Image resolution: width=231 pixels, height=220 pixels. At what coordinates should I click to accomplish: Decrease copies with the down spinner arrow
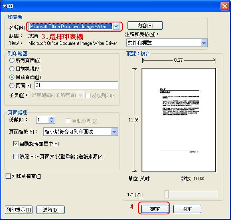coord(52,121)
